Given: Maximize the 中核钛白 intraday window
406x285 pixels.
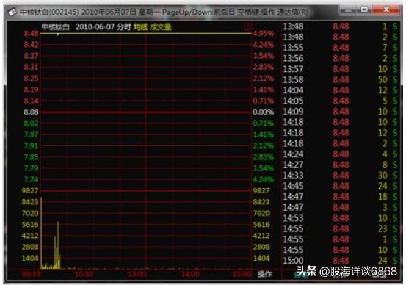Looking at the screenshot, I should (x=364, y=10).
